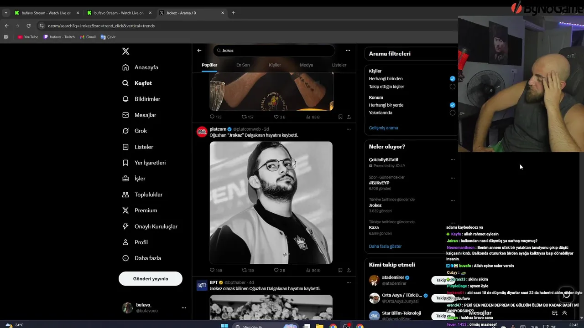Viewport: 584px width, 328px height.
Task: Like the platcom post
Action: coord(276,270)
